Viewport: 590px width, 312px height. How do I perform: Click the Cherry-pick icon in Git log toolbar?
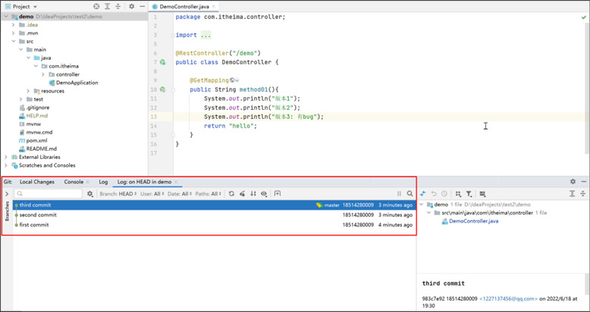pos(243,194)
